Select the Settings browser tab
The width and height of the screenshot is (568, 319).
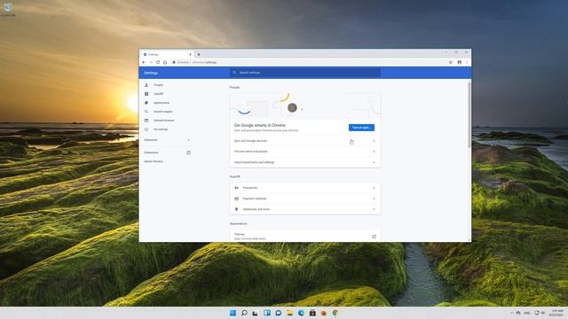click(x=167, y=54)
